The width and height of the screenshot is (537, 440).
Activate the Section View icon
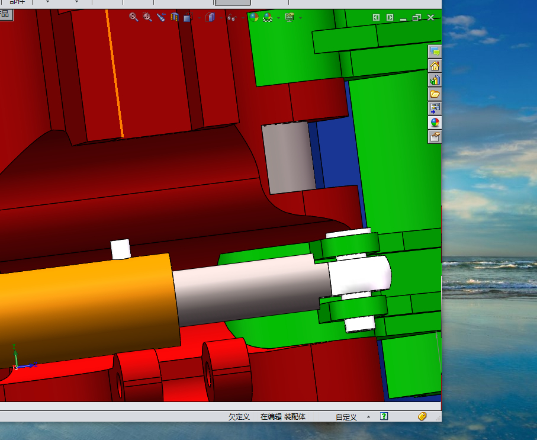tap(175, 17)
